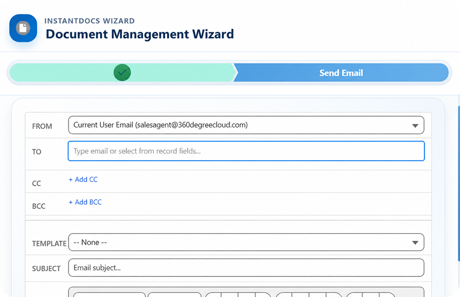Click the + Add CC link

click(x=83, y=179)
